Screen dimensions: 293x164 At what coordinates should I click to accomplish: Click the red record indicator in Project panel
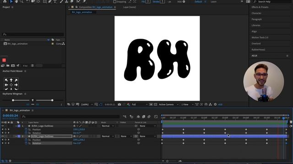[x=4, y=60]
